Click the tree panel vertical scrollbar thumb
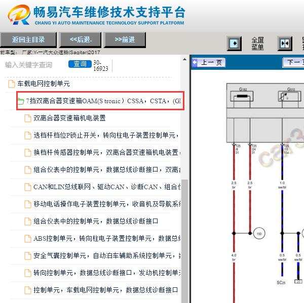 tap(185, 241)
